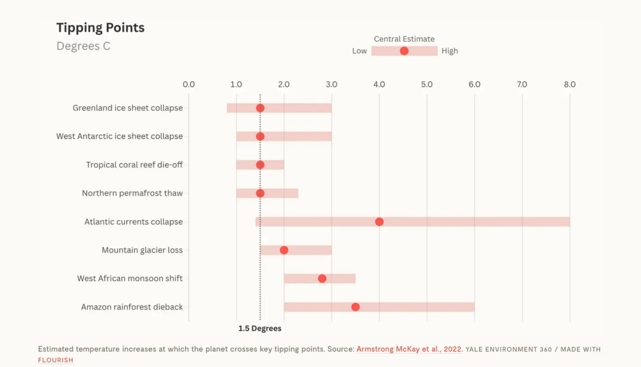Click the Greenland ice sheet collapse label

tap(128, 108)
